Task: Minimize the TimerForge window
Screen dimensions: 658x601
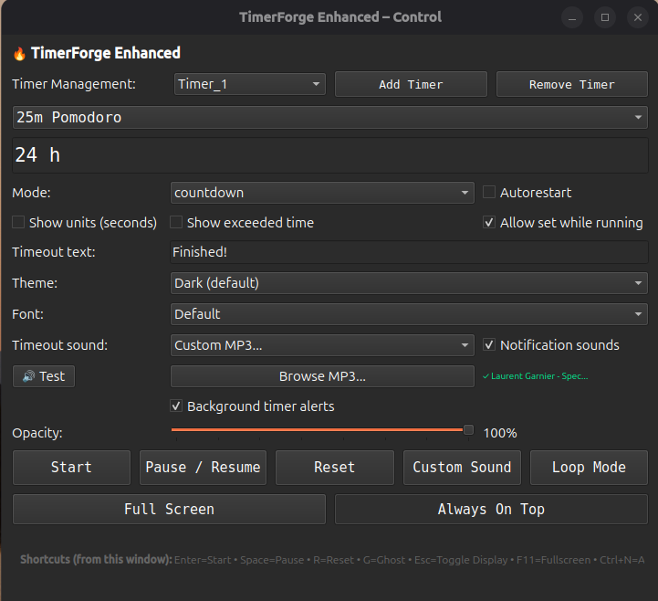Action: click(x=572, y=17)
